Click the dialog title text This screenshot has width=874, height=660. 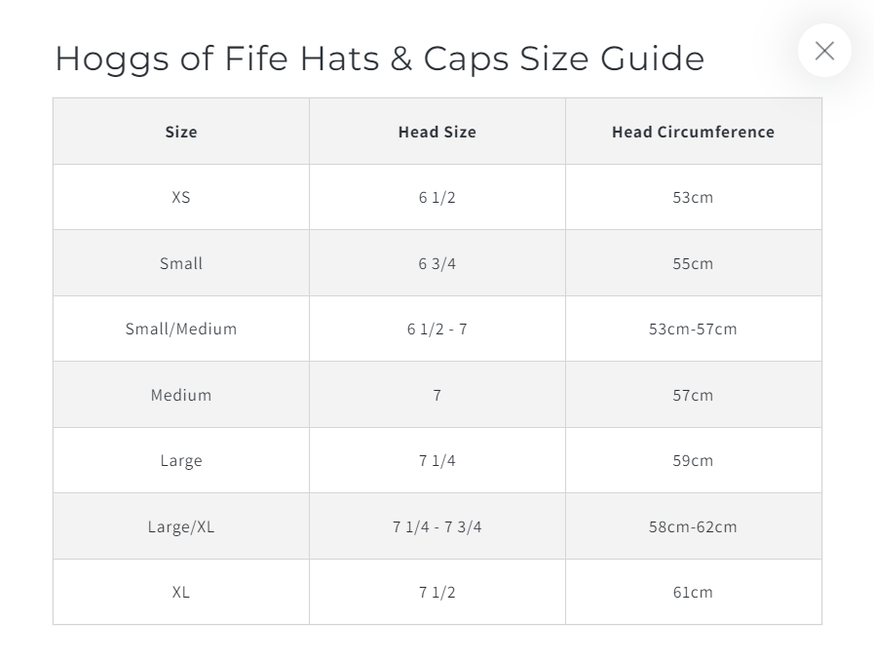tap(380, 59)
